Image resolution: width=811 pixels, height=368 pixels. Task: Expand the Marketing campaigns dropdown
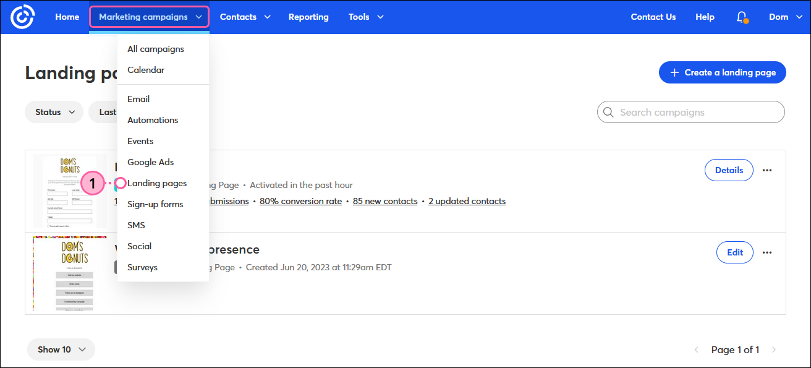coord(149,17)
